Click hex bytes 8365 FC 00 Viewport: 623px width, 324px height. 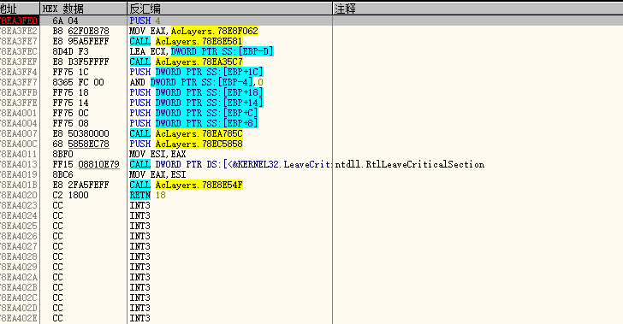78,82
